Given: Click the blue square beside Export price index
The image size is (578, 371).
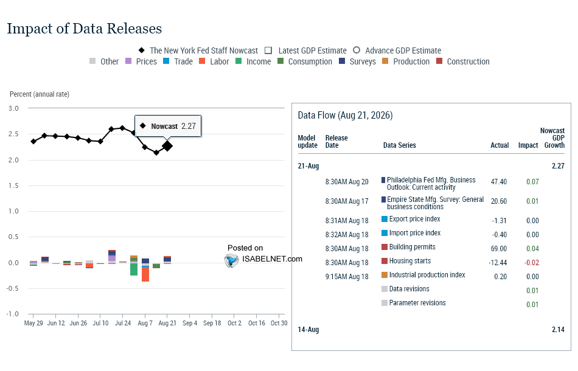Looking at the screenshot, I should click(x=384, y=219).
